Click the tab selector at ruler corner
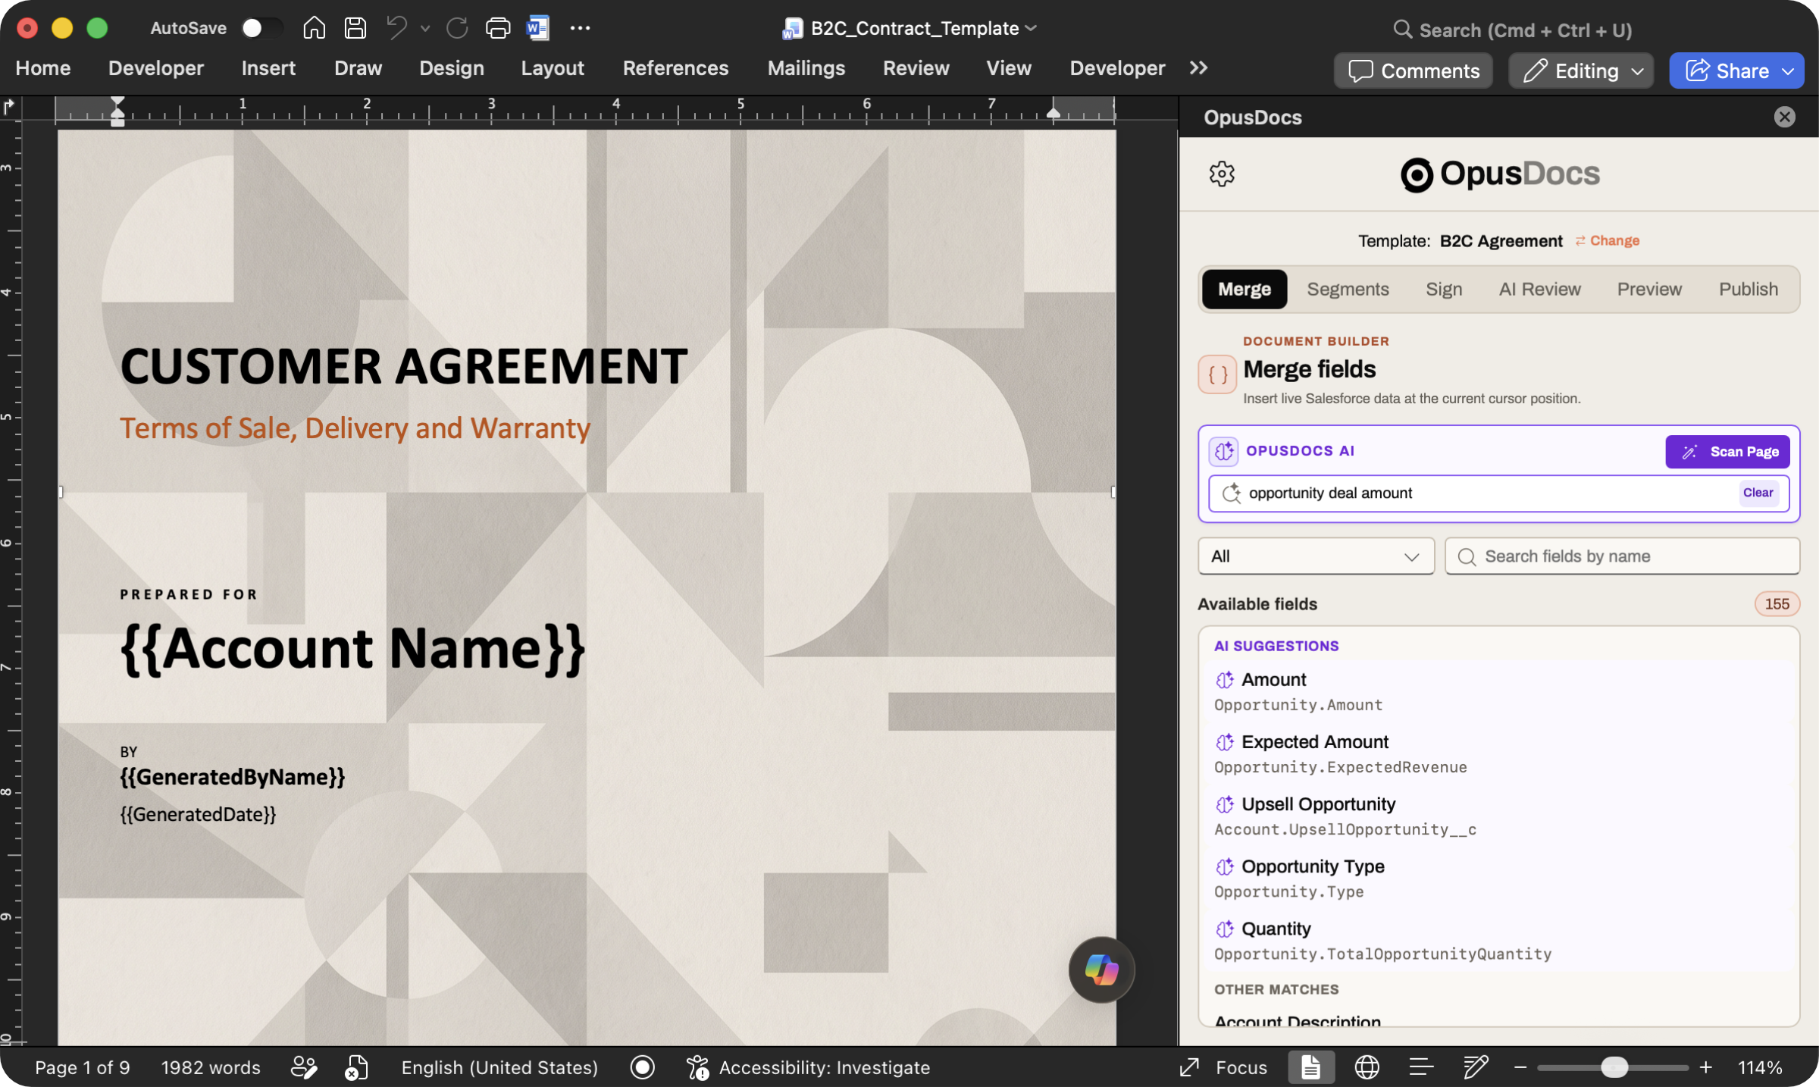The height and width of the screenshot is (1087, 1819). click(x=10, y=107)
